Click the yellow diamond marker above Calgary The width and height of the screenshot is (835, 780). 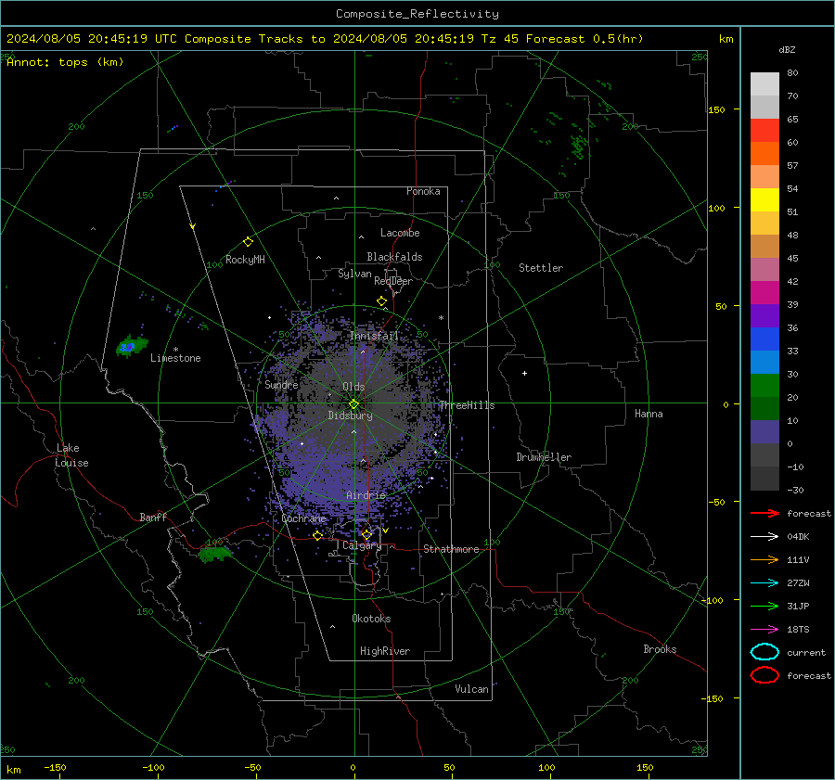pos(366,534)
